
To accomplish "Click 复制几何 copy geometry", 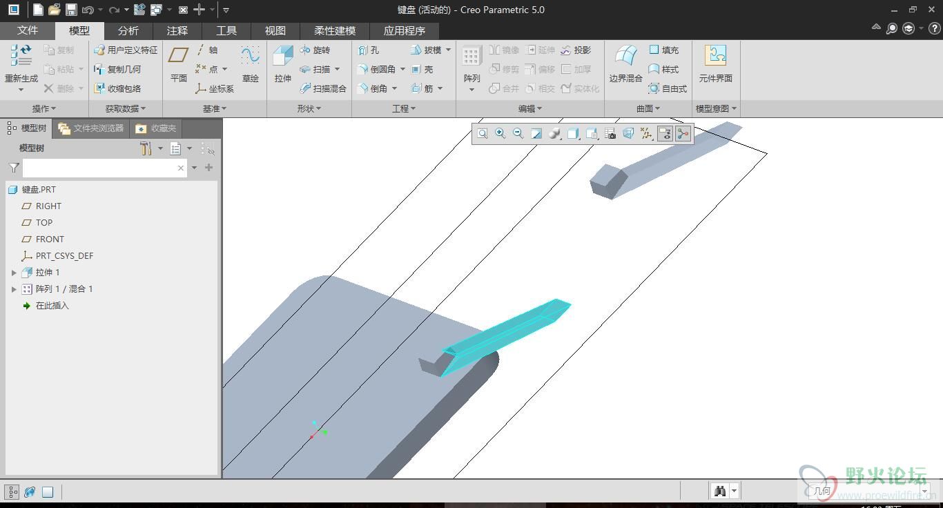I will coord(117,69).
